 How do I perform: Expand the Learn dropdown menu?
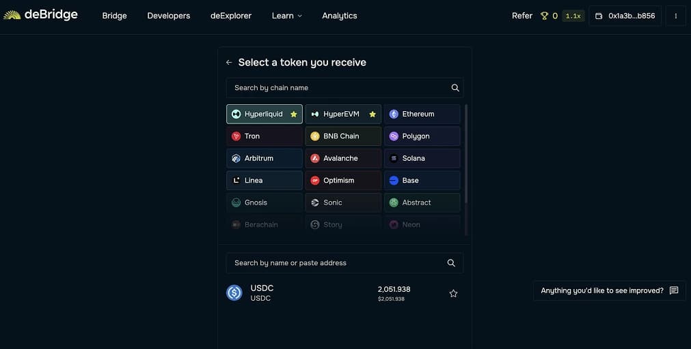point(286,16)
